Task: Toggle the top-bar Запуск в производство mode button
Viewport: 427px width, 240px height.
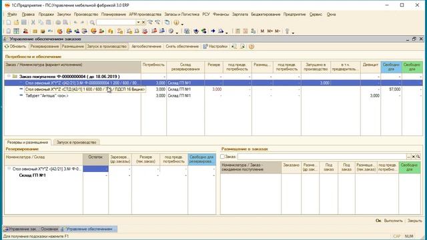Action: (x=107, y=47)
